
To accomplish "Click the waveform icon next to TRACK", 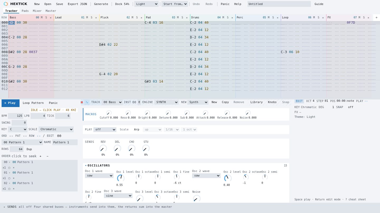I will (x=87, y=102).
